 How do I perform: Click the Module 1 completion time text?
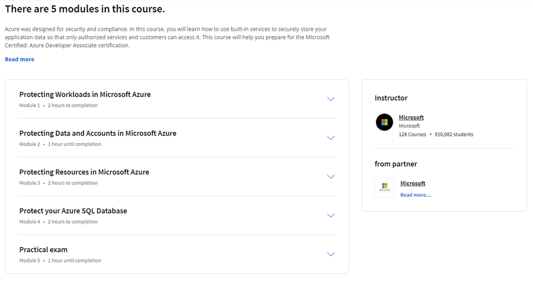coord(73,105)
